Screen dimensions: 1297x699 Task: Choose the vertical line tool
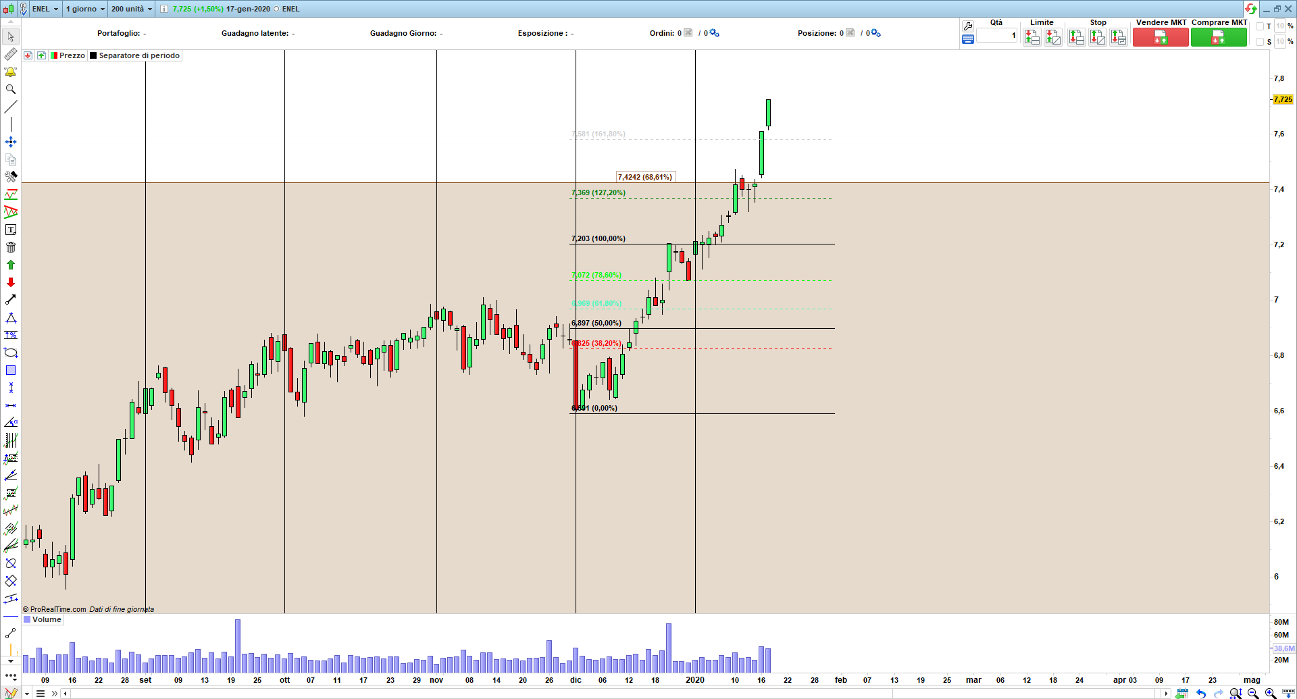point(11,124)
